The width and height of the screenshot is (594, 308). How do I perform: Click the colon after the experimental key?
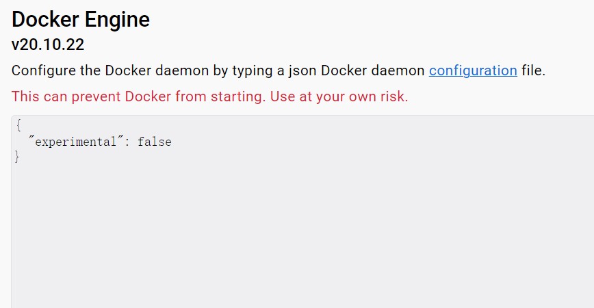click(x=127, y=142)
